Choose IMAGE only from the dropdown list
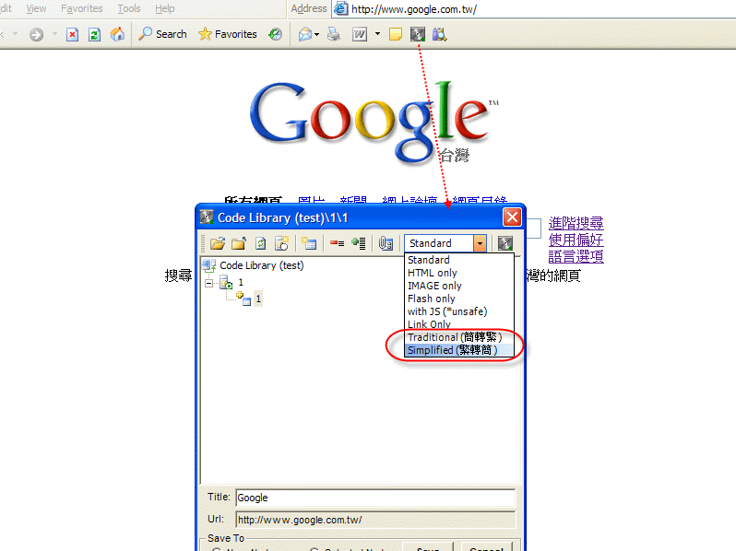This screenshot has width=736, height=551. 459,286
